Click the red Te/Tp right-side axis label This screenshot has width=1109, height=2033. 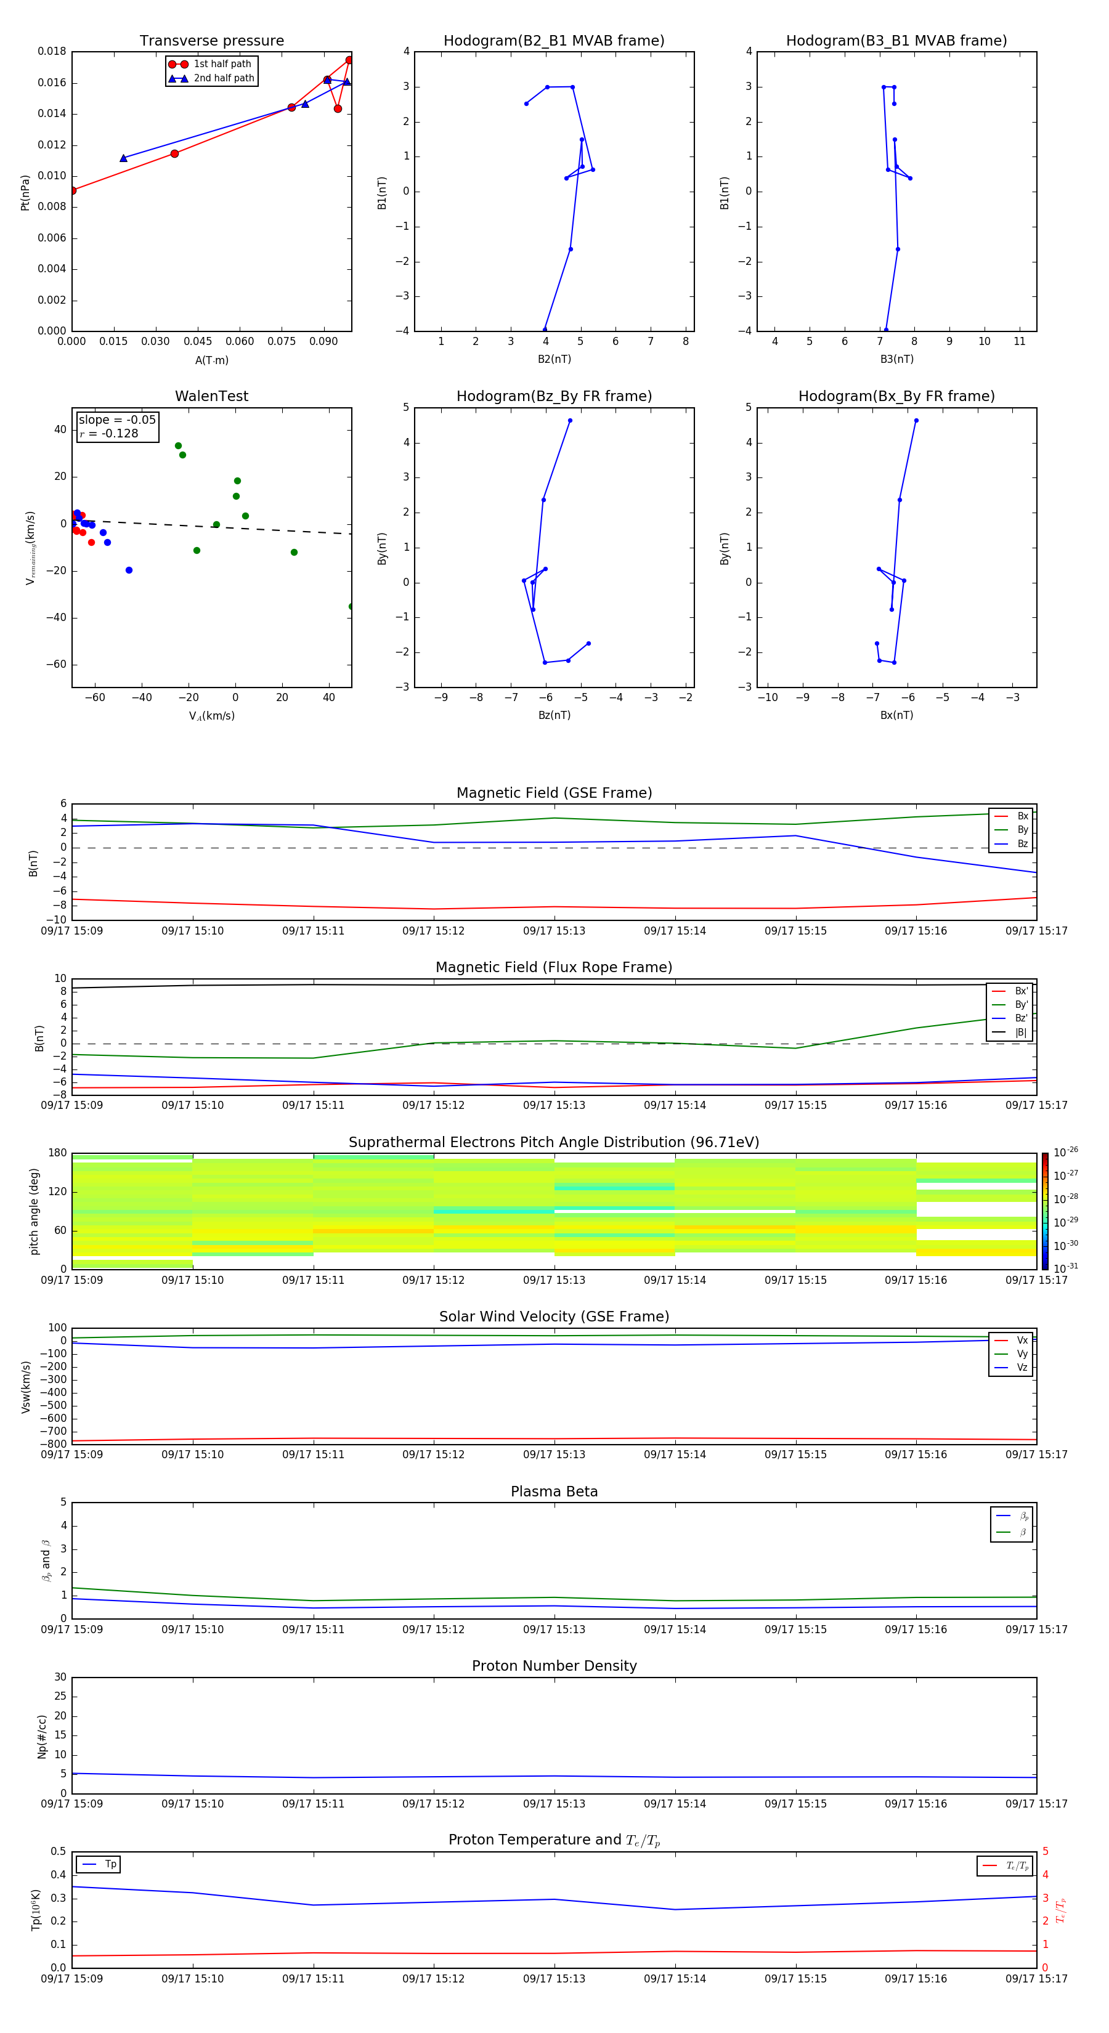(1061, 1910)
